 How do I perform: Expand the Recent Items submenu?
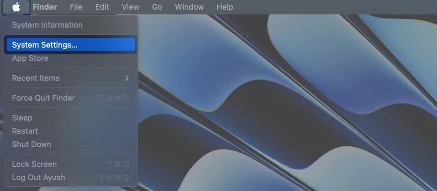(x=36, y=78)
